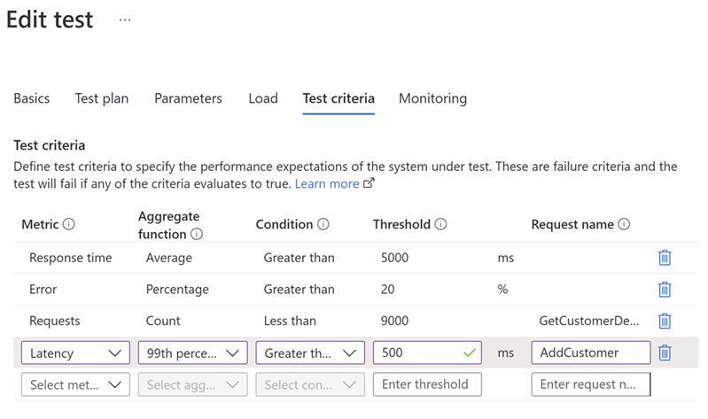Show info tooltip for Metric column

click(x=69, y=225)
